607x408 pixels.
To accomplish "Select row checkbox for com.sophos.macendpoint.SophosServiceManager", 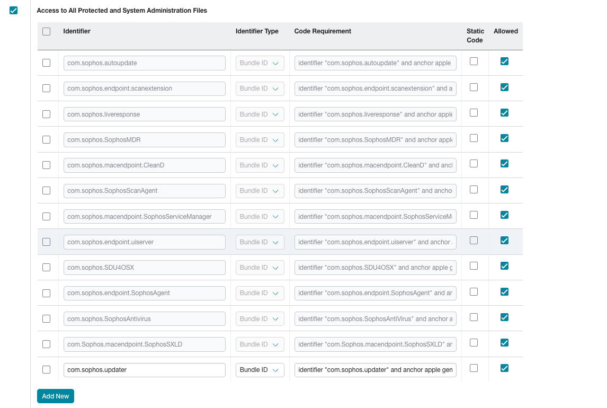I will [47, 216].
